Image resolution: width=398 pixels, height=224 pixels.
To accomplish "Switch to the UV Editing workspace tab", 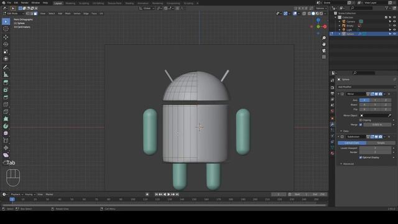I will [x=98, y=3].
